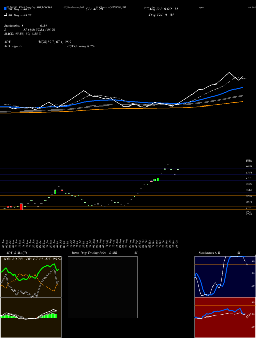Click the white 50 Day legend square
The image size is (256, 338).
coord(5,15)
